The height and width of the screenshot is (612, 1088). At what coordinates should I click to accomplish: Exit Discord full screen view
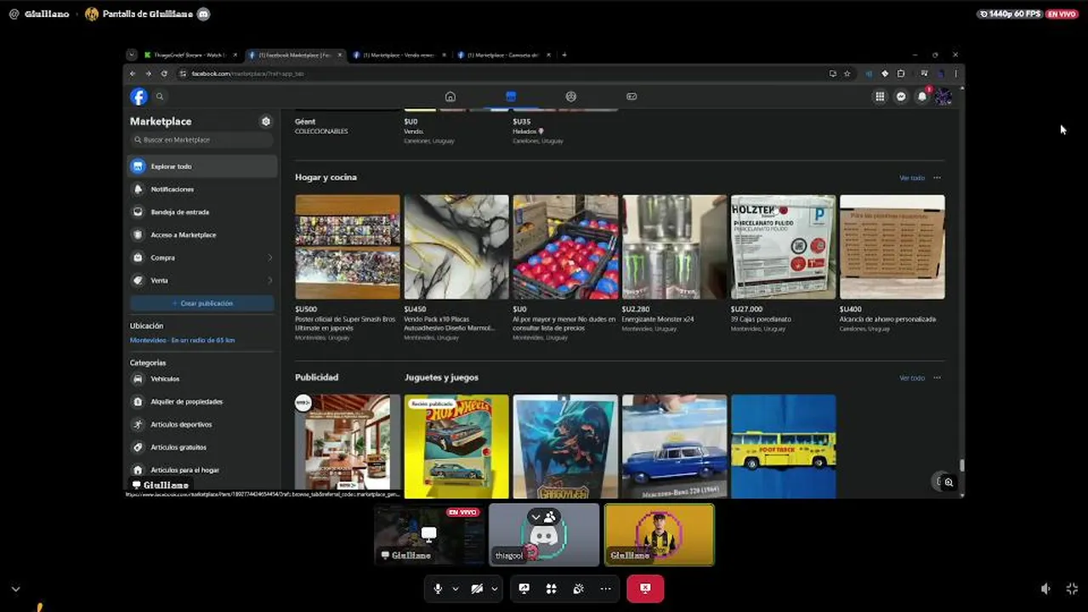tap(1072, 588)
